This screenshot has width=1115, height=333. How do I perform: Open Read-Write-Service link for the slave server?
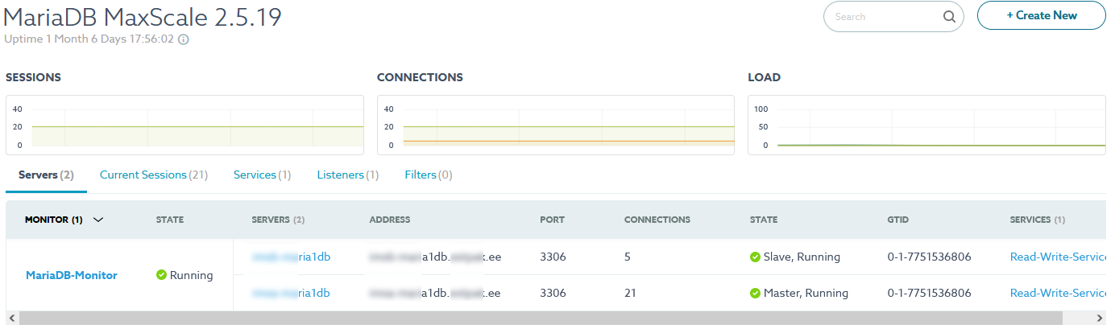tap(1058, 257)
